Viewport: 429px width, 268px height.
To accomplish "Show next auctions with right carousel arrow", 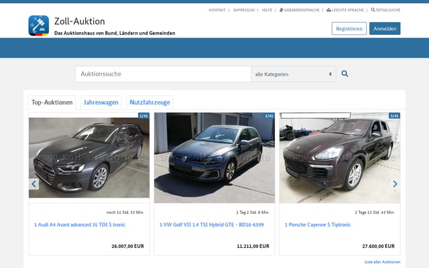I will click(395, 184).
